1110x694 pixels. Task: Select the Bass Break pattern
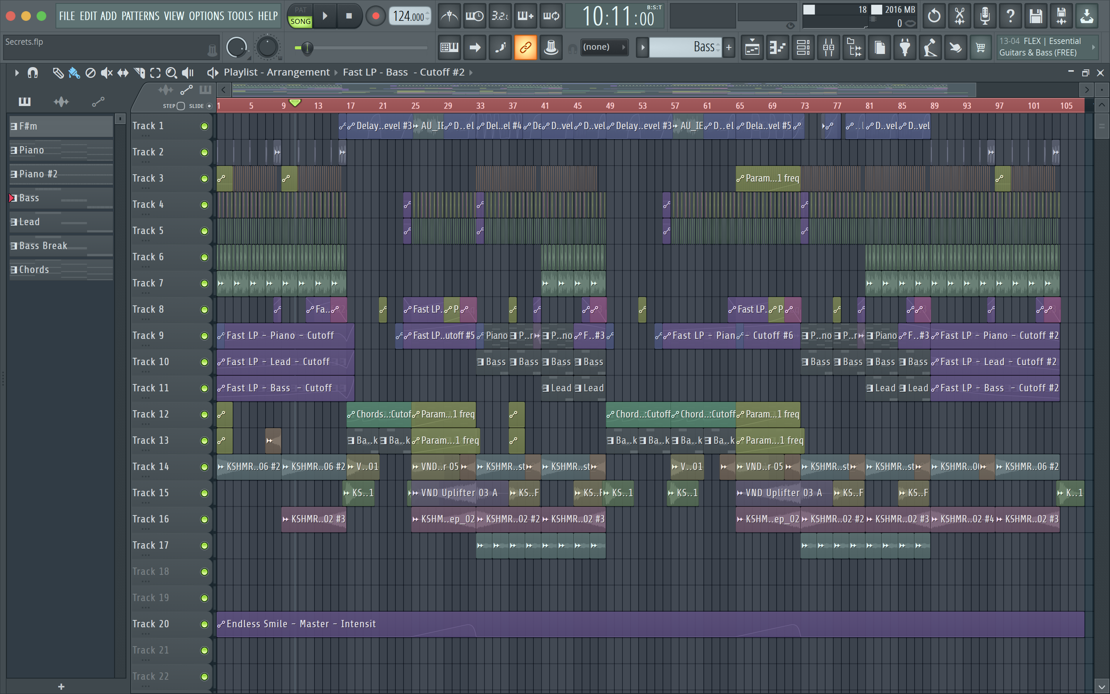61,246
